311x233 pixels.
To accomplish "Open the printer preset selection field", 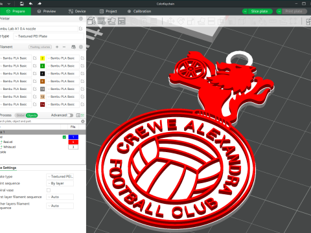I will pyautogui.click(x=38, y=28).
